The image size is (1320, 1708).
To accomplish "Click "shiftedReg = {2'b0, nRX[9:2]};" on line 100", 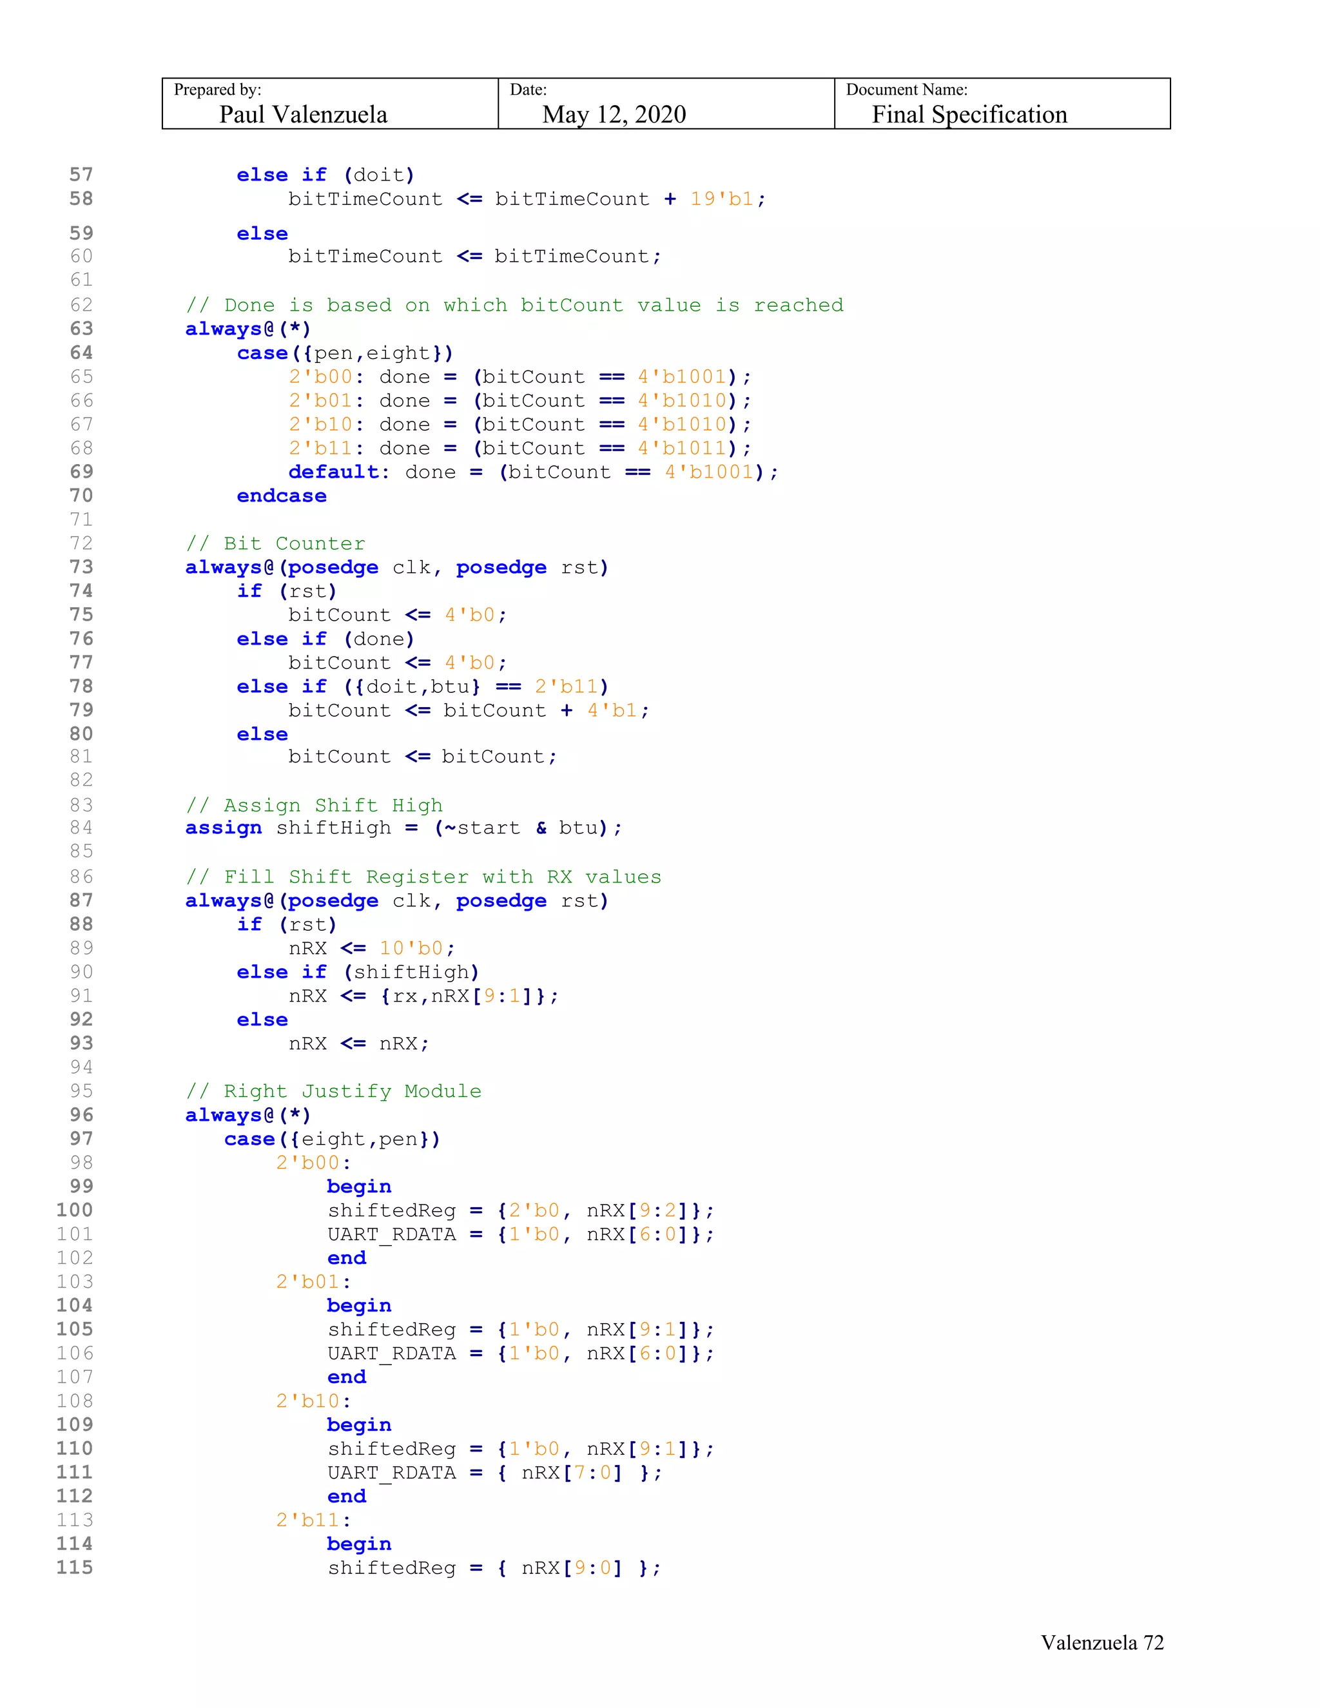I will tap(521, 1210).
